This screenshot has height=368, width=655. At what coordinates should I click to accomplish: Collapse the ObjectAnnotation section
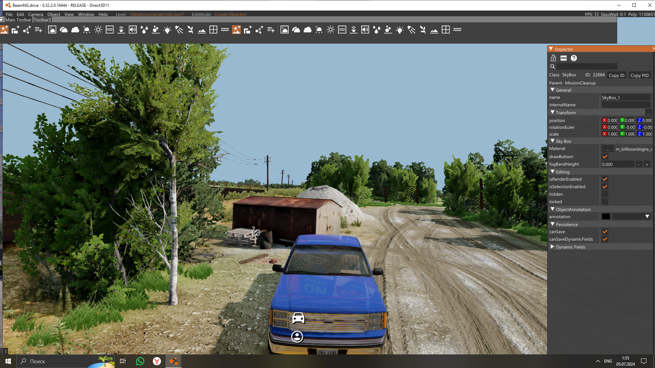coord(552,209)
